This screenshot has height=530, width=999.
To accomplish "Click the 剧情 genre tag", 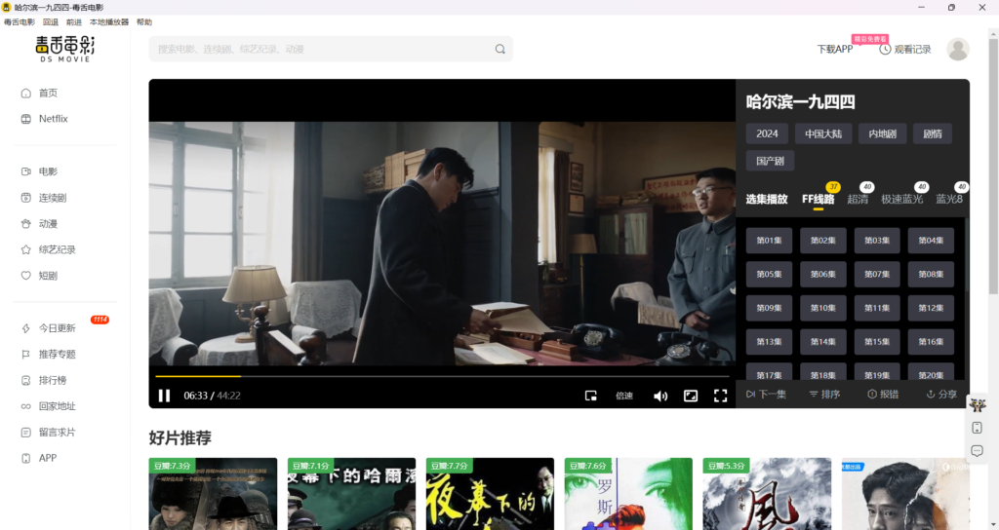I will coord(932,133).
